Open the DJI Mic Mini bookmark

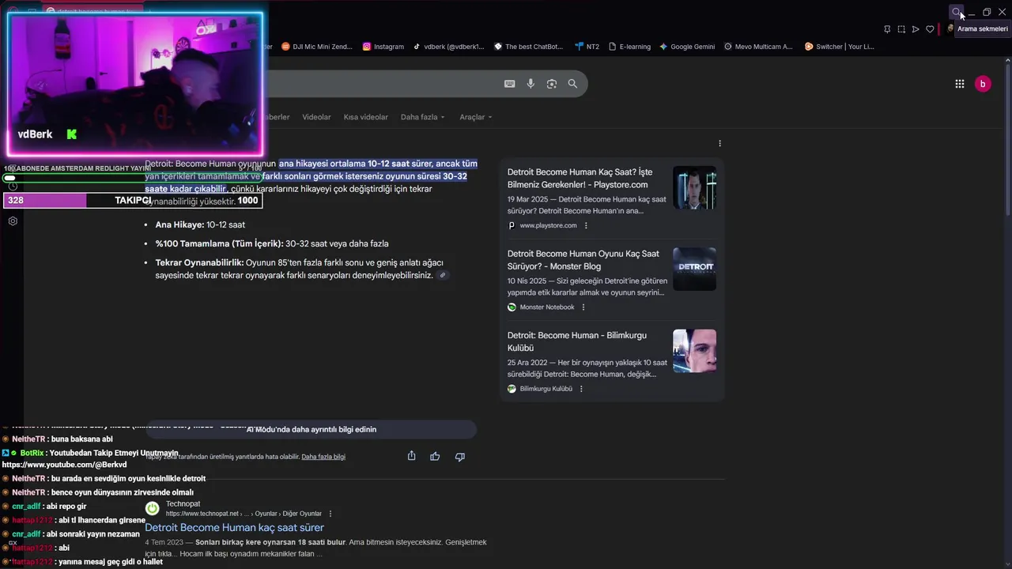pos(317,47)
